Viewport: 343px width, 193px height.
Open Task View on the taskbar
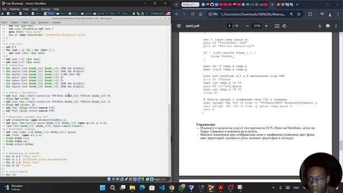(123, 188)
